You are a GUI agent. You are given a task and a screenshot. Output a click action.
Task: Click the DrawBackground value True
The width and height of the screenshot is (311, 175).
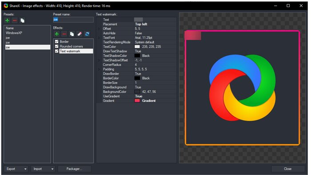point(138,87)
